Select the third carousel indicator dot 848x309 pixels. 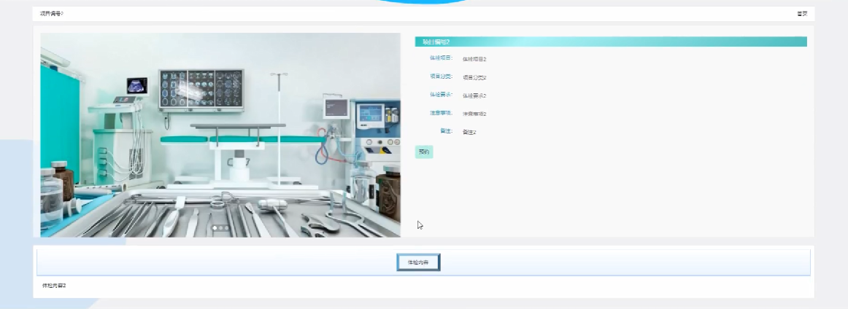tap(227, 229)
